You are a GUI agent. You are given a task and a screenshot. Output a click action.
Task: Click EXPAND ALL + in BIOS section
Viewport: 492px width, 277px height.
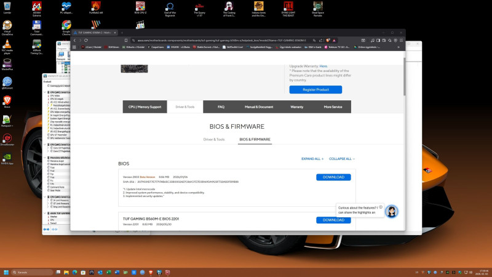(312, 159)
